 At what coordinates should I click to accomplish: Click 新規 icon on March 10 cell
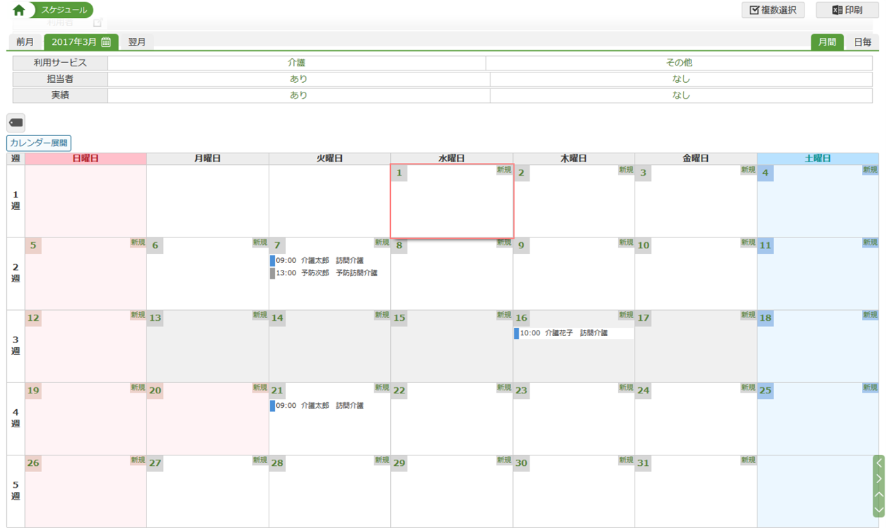[x=748, y=242]
